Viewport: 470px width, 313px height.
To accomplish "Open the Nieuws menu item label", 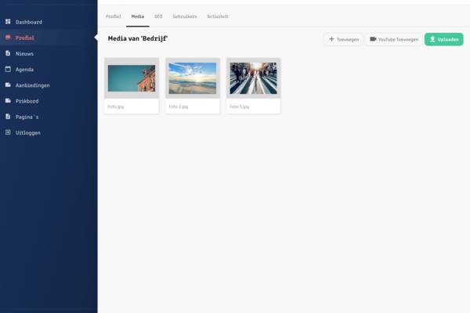I will (x=24, y=53).
